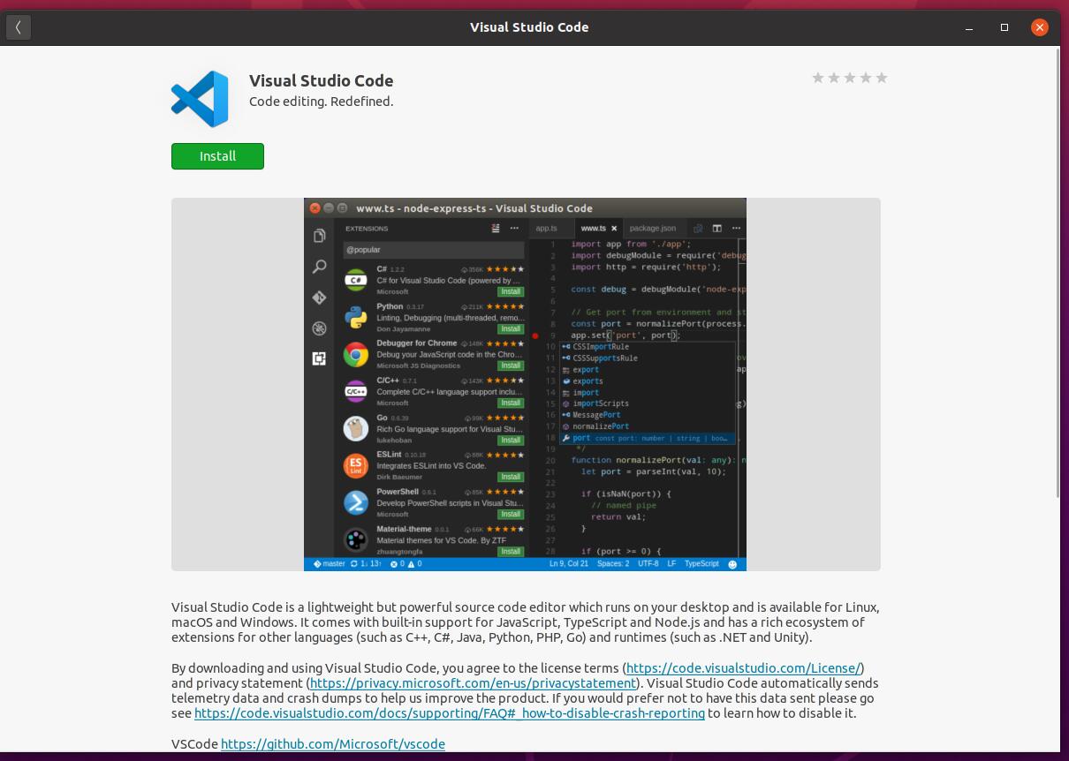Open the how-to-disable-crash-reporting FAQ link
The image size is (1069, 761).
450,713
